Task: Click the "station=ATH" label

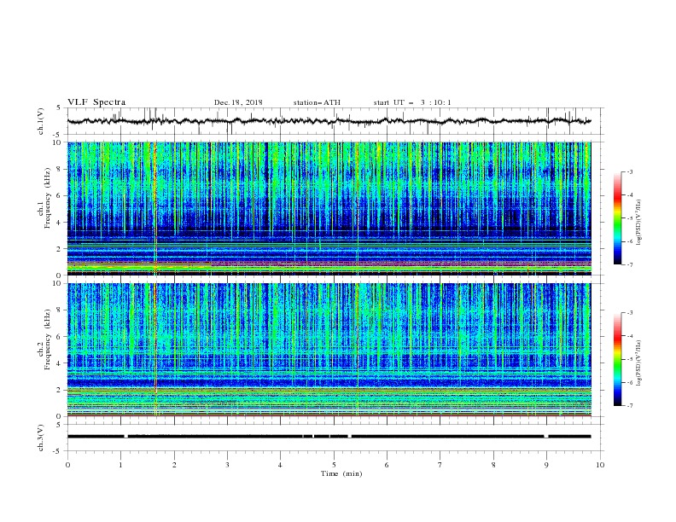Action: point(317,102)
